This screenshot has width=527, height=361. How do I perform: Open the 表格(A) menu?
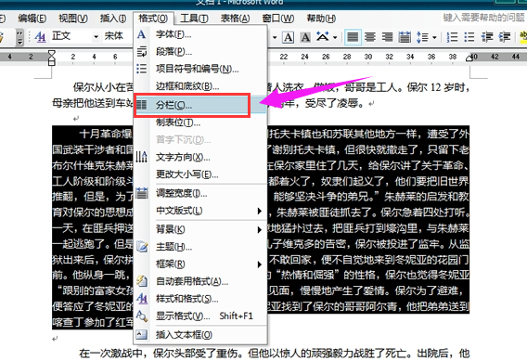click(x=236, y=19)
